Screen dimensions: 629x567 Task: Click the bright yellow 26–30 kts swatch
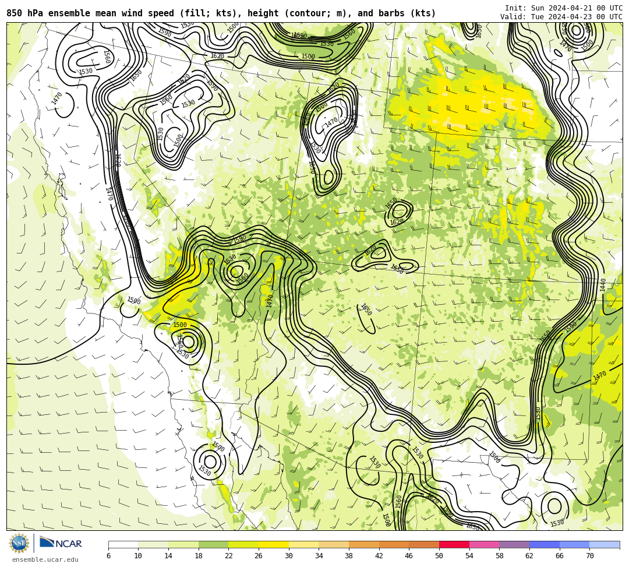tap(274, 544)
